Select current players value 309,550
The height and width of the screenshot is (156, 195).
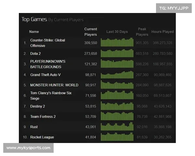pyautogui.click(x=91, y=43)
